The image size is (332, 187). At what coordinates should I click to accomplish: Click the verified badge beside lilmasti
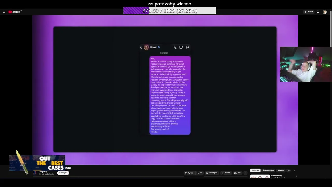(158, 47)
